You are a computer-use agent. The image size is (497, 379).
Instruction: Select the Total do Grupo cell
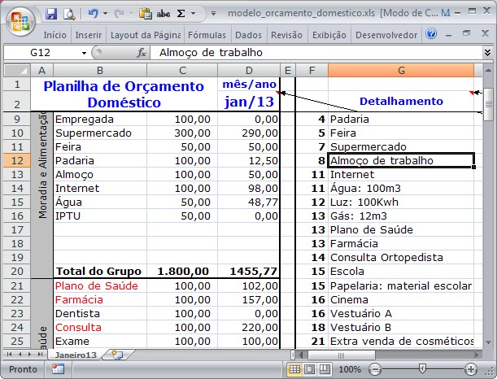pos(100,272)
